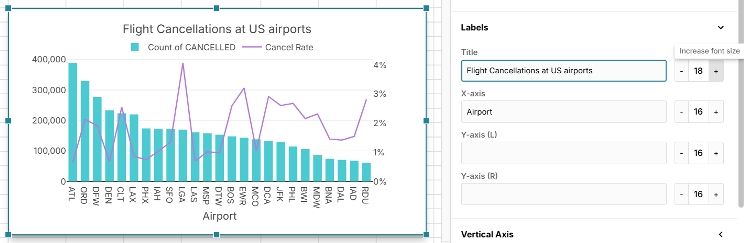Increase the Y-axis (L) font size
This screenshot has height=243, width=744.
[716, 153]
